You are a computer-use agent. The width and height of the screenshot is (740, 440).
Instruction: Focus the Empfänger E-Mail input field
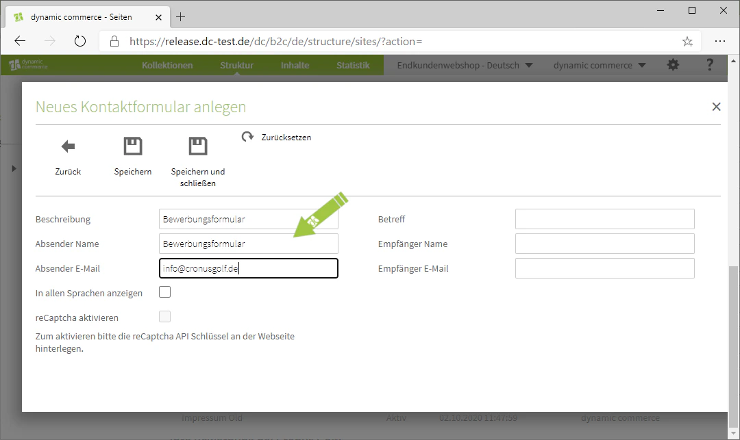(604, 268)
